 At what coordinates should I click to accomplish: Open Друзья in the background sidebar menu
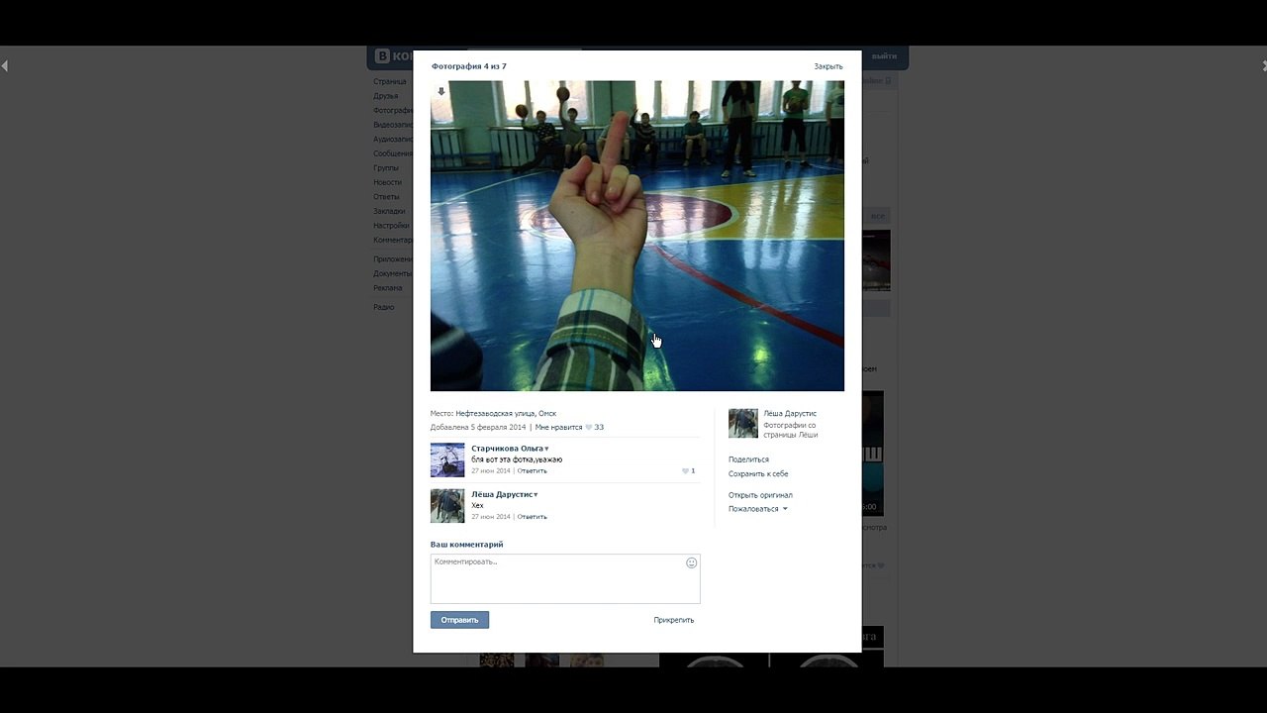386,96
